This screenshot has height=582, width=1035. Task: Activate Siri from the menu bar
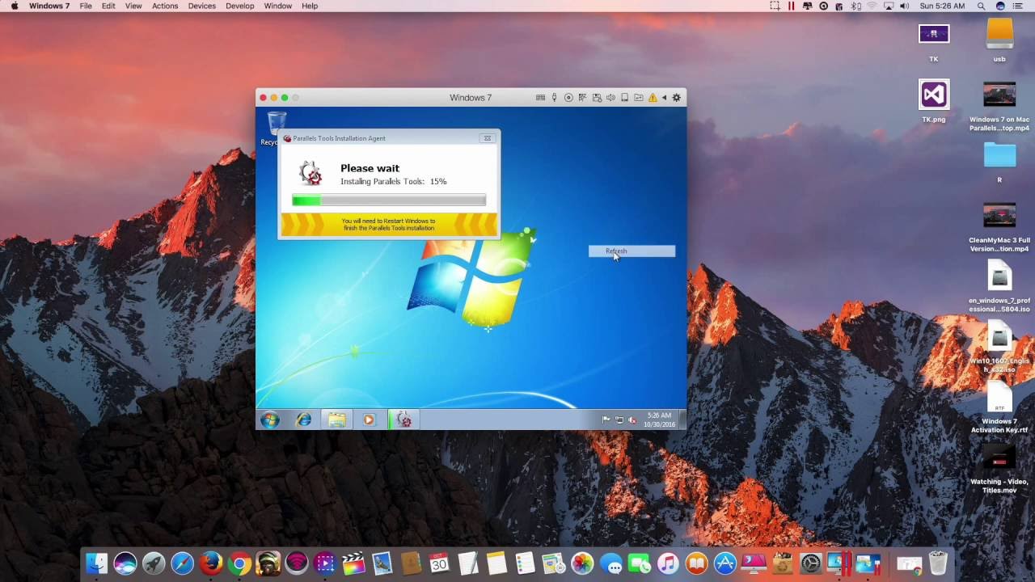coord(1000,6)
